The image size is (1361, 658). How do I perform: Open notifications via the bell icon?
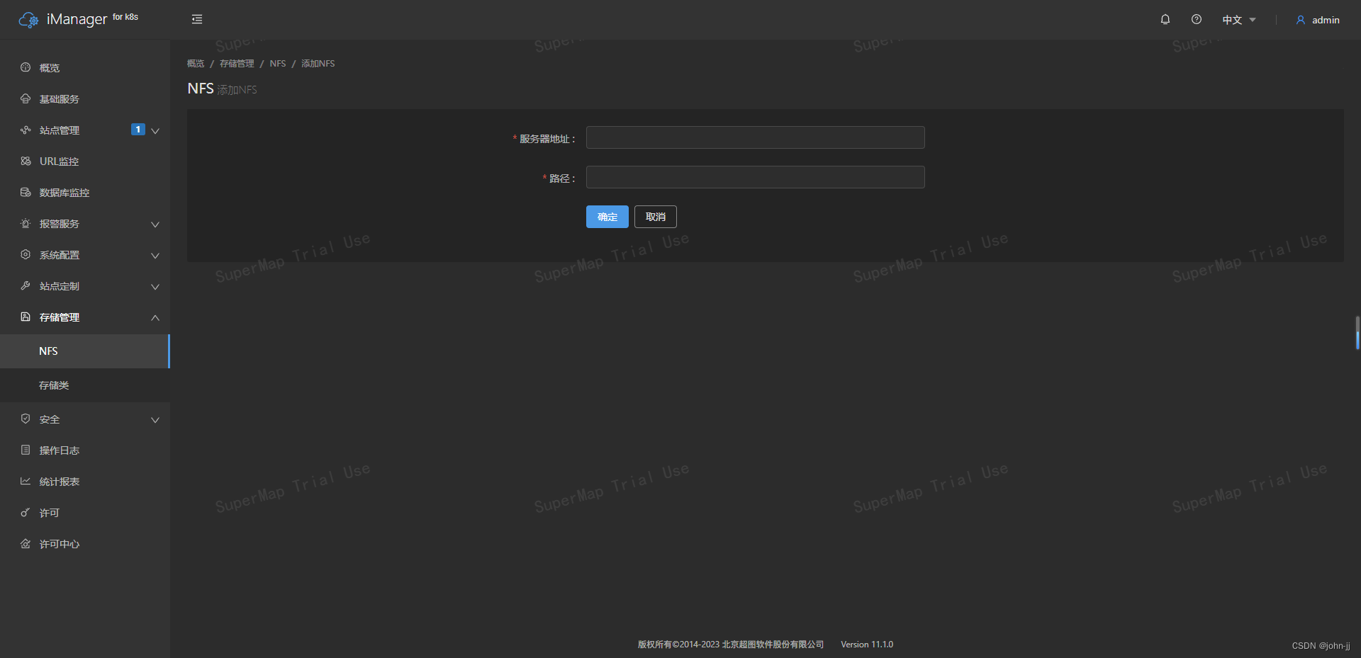point(1165,19)
